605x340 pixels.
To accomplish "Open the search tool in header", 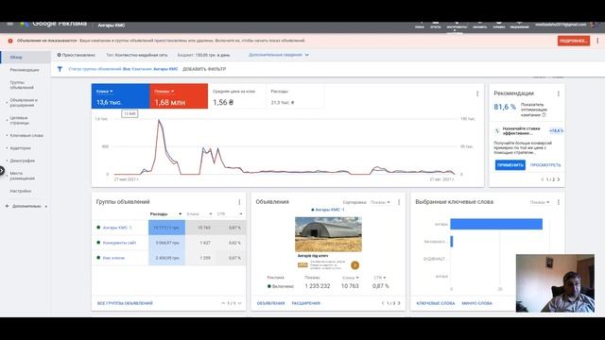I will [x=420, y=25].
